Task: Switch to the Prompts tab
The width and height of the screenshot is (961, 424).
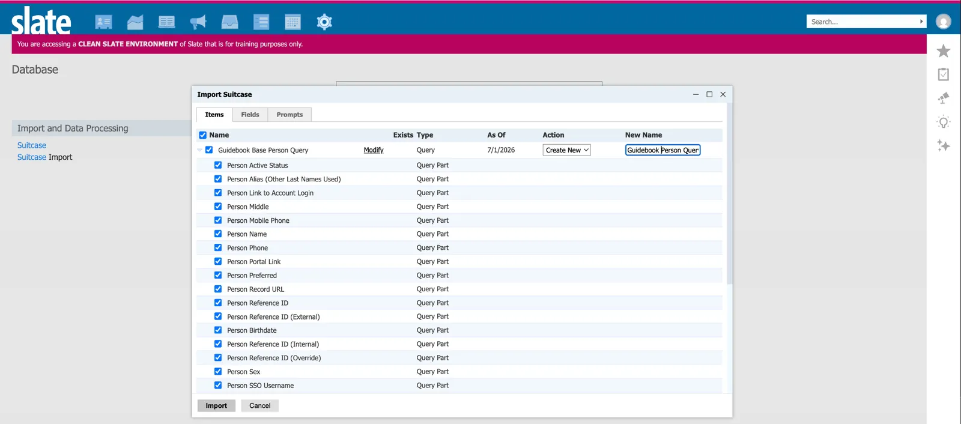Action: tap(290, 115)
